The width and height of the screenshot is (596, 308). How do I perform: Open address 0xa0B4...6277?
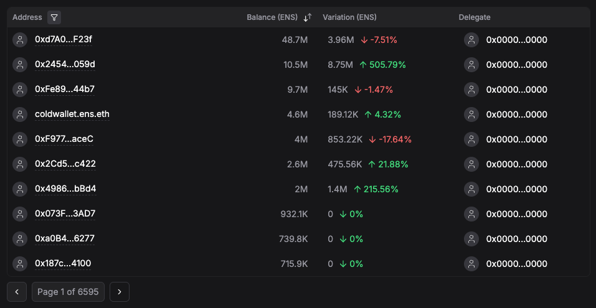pyautogui.click(x=65, y=238)
